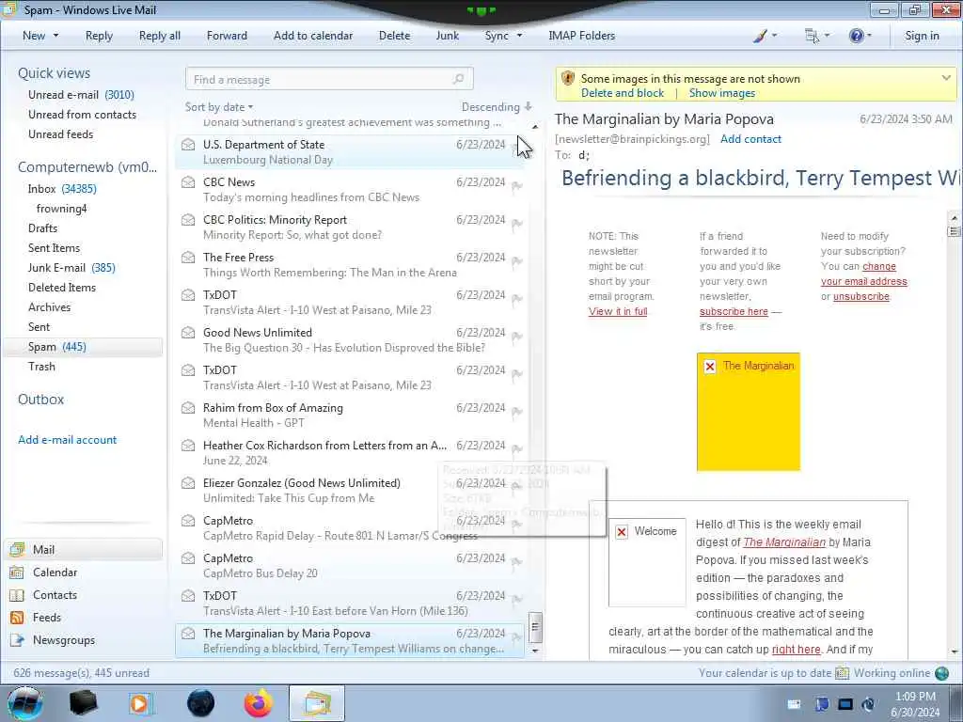Image resolution: width=963 pixels, height=722 pixels.
Task: Click the unsubscribe link in newsletter
Action: pos(861,296)
